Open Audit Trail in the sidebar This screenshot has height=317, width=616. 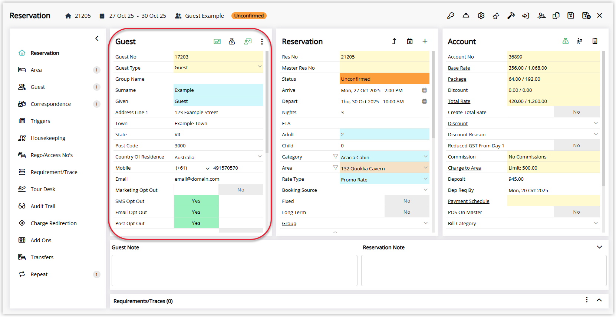(x=59, y=206)
